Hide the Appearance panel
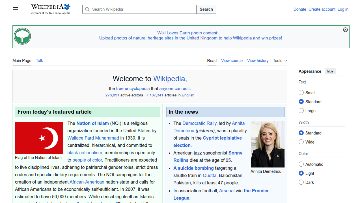 330,71
